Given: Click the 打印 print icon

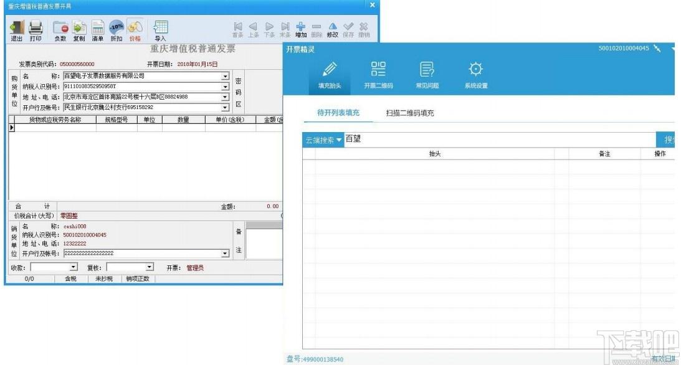Looking at the screenshot, I should pyautogui.click(x=36, y=31).
